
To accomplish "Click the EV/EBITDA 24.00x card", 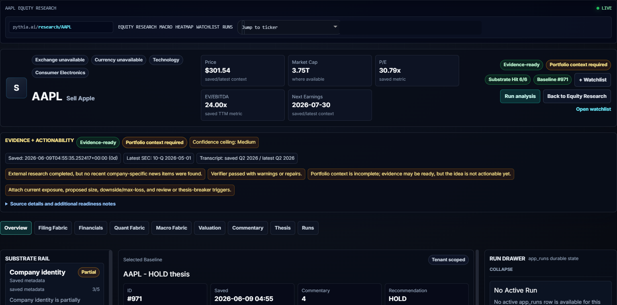I will [243, 105].
